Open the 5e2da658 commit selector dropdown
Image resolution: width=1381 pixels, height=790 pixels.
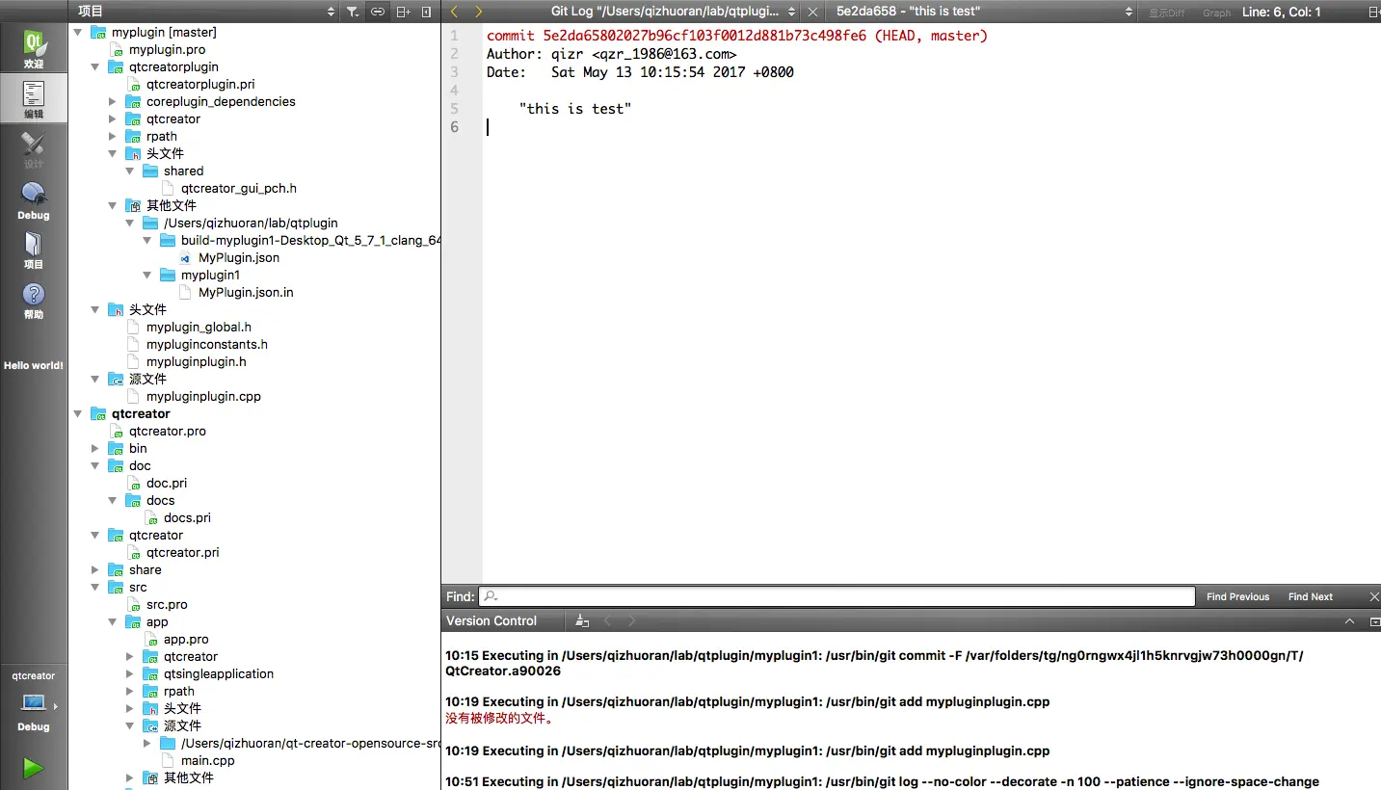(985, 12)
